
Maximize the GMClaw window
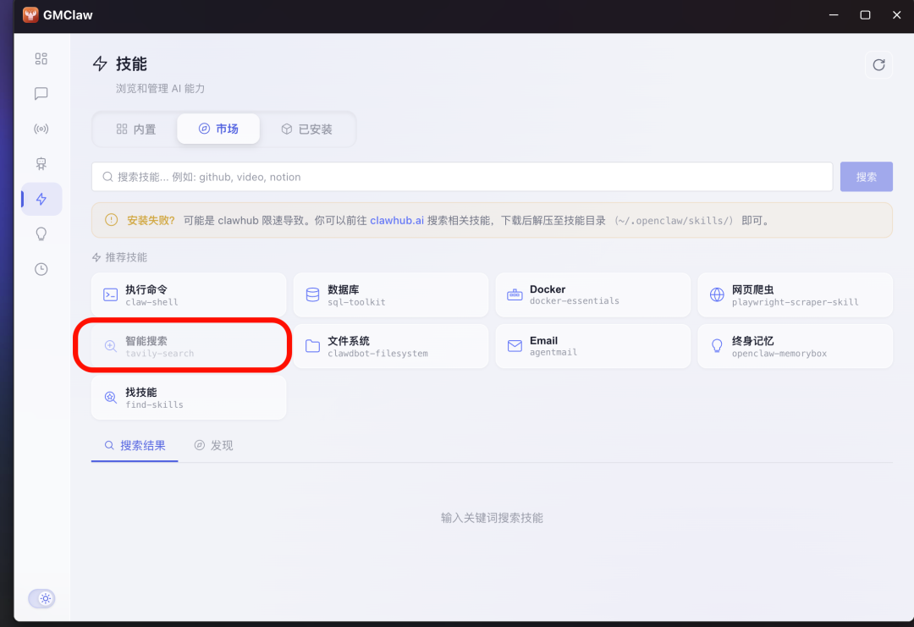865,15
